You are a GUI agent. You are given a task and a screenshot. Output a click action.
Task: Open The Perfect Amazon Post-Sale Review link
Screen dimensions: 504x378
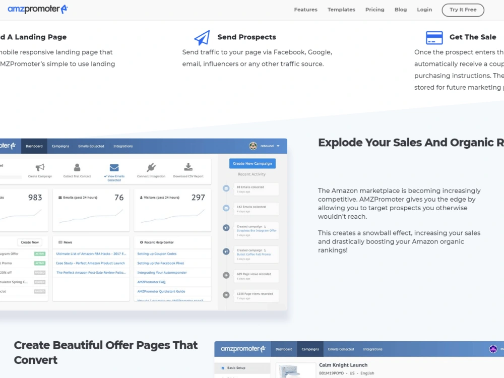tap(91, 273)
